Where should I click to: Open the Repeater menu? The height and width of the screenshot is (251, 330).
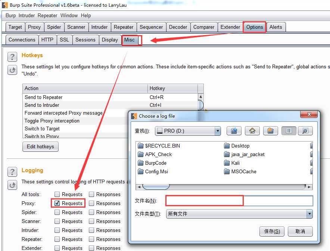pos(47,16)
